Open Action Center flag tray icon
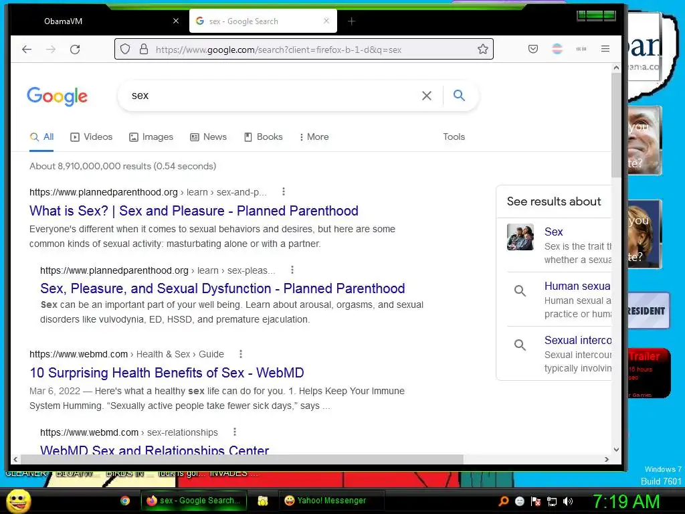 pyautogui.click(x=536, y=501)
